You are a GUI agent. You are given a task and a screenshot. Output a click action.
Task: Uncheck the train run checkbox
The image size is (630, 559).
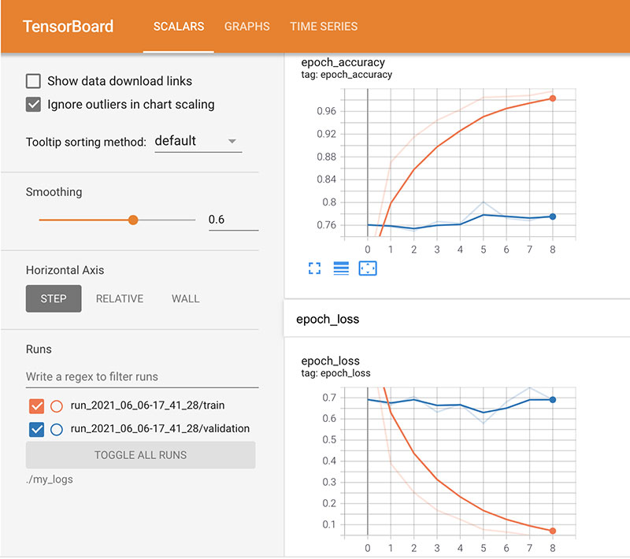point(35,406)
